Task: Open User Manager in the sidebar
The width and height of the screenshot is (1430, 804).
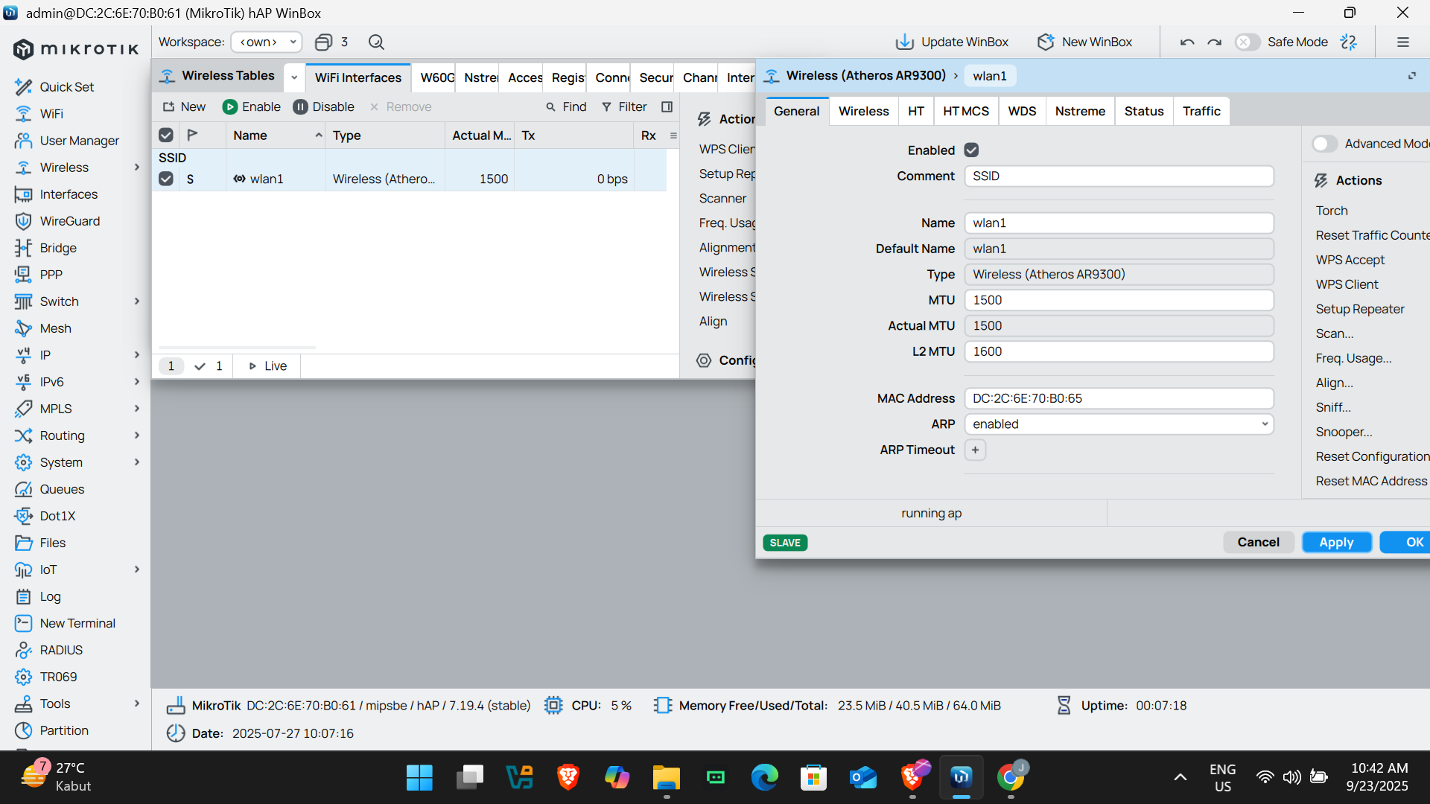Action: click(x=79, y=140)
